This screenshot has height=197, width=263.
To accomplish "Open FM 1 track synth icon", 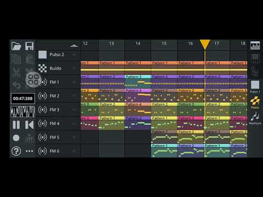I will [43, 82].
